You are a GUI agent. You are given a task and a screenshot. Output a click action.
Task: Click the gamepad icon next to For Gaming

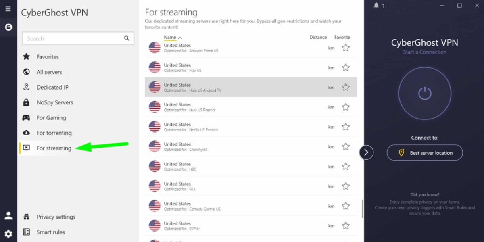pyautogui.click(x=27, y=117)
